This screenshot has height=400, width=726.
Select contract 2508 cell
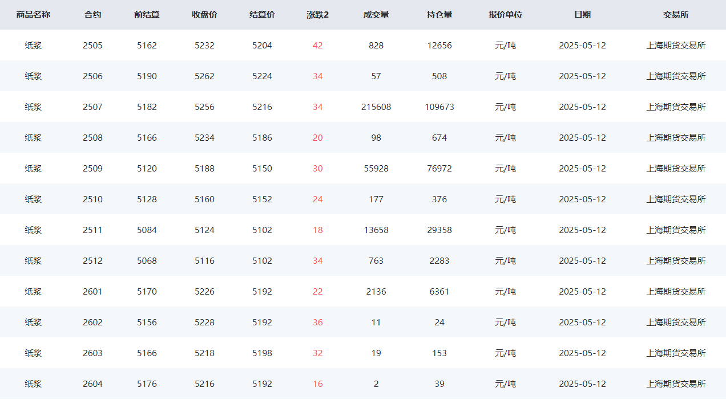click(x=92, y=138)
